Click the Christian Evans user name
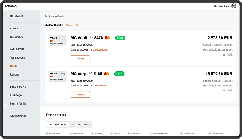The image size is (242, 139). 222,6
